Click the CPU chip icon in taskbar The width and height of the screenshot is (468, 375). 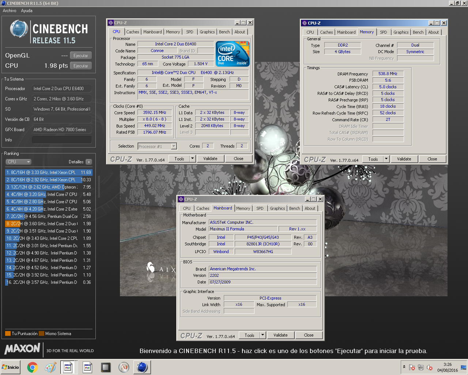[x=106, y=367]
